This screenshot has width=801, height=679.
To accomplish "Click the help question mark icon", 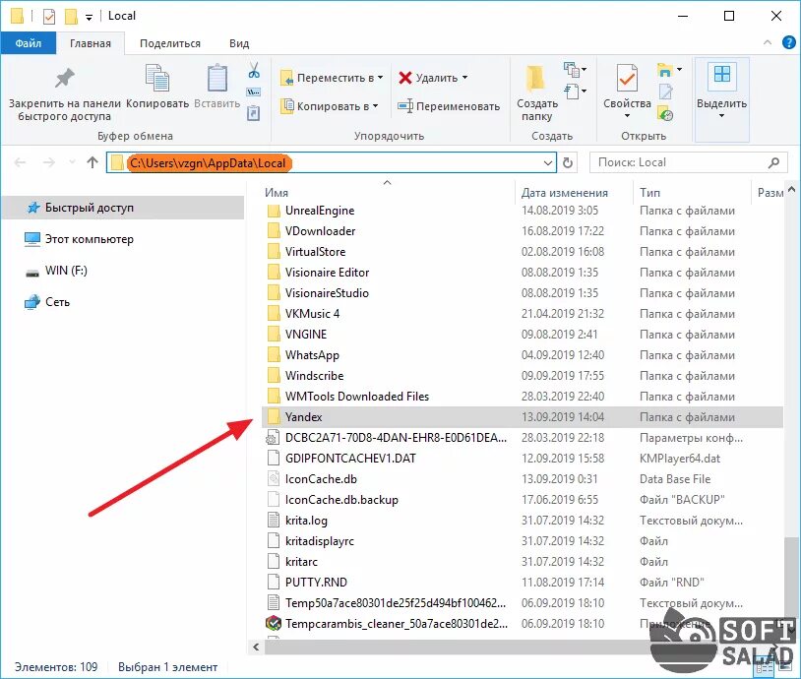I will tap(789, 43).
